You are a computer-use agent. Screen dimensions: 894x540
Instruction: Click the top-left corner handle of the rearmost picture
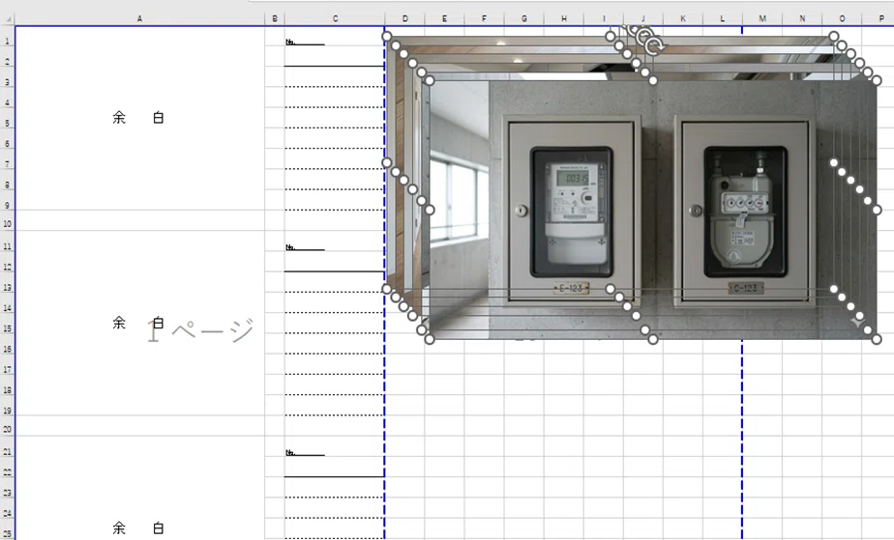point(387,37)
